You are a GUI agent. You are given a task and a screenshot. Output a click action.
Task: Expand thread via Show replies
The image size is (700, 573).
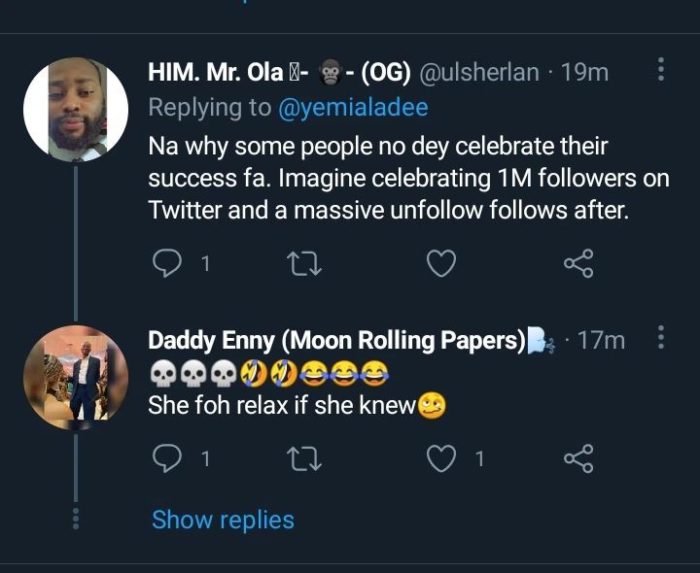point(223,520)
